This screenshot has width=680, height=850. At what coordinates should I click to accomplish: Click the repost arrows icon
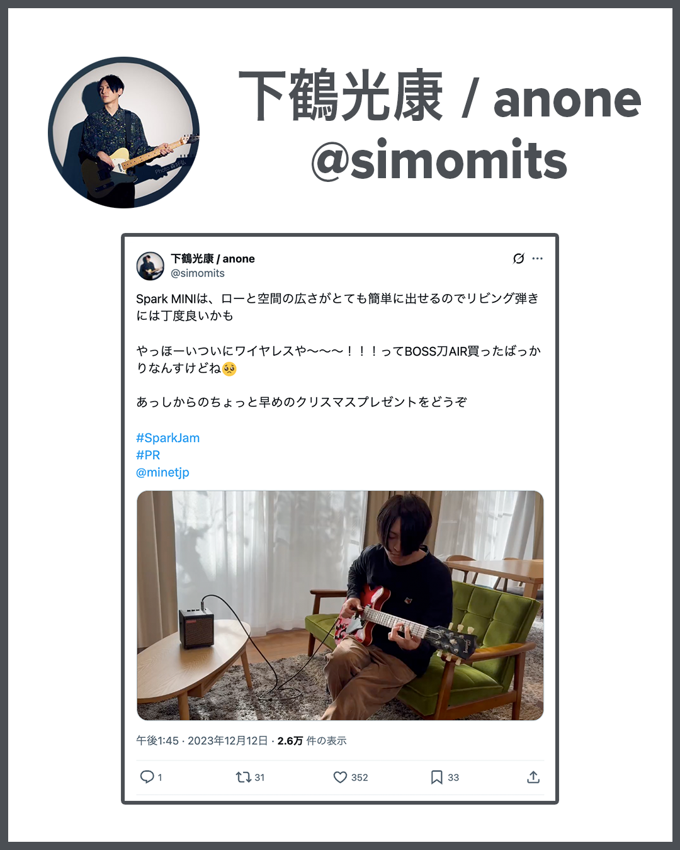pos(243,777)
